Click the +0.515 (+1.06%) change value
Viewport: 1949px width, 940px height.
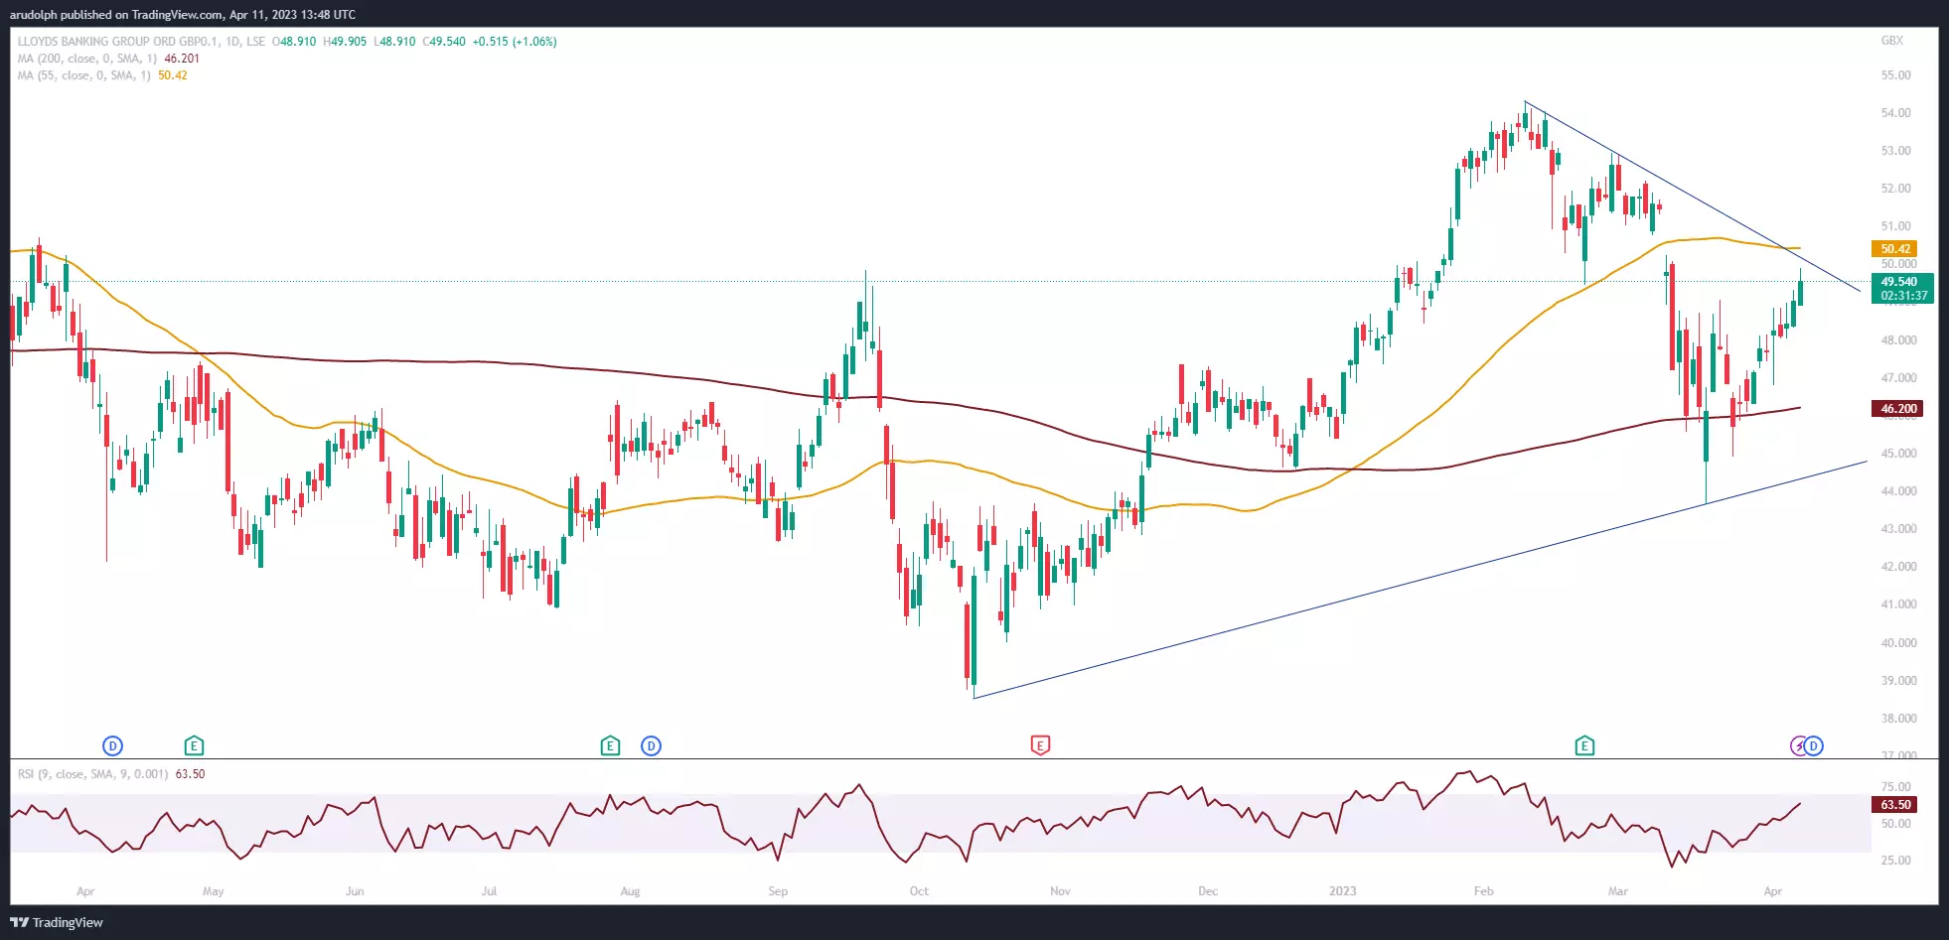click(515, 42)
